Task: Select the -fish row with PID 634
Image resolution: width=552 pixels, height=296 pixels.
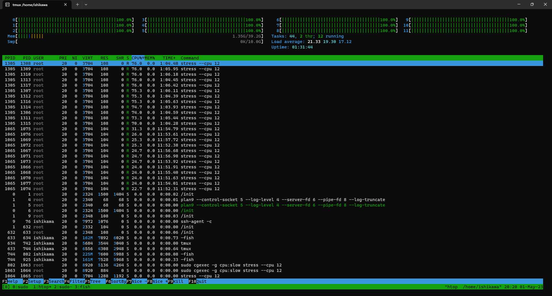Action: [273, 238]
